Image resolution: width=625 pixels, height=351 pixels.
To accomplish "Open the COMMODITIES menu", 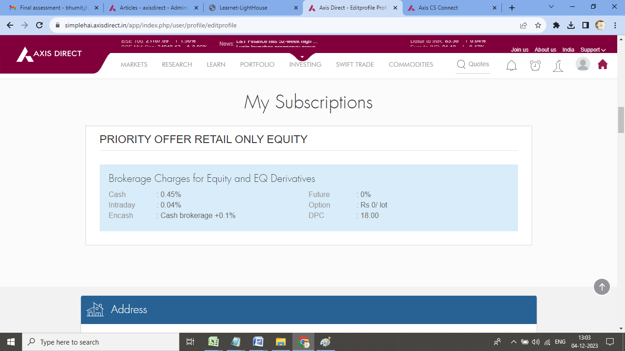I will coord(411,64).
